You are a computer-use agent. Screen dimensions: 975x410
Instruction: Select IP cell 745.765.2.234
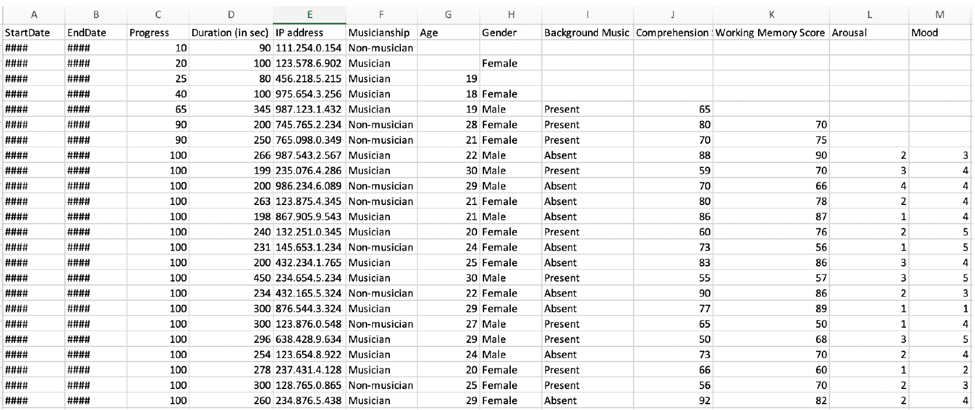[x=310, y=124]
